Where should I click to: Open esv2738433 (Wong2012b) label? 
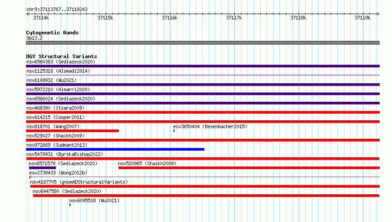[58, 173]
